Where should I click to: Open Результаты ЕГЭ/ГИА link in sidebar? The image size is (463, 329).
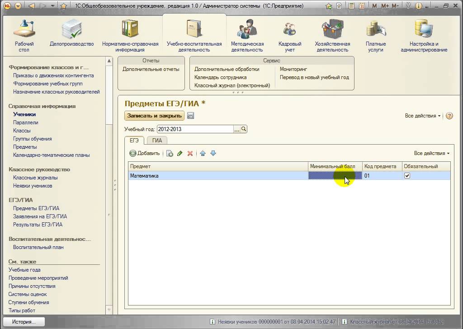pyautogui.click(x=38, y=225)
